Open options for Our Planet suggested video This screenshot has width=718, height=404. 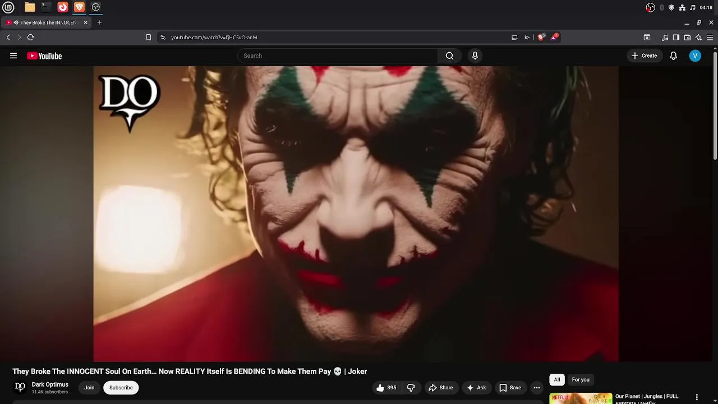[x=697, y=397]
